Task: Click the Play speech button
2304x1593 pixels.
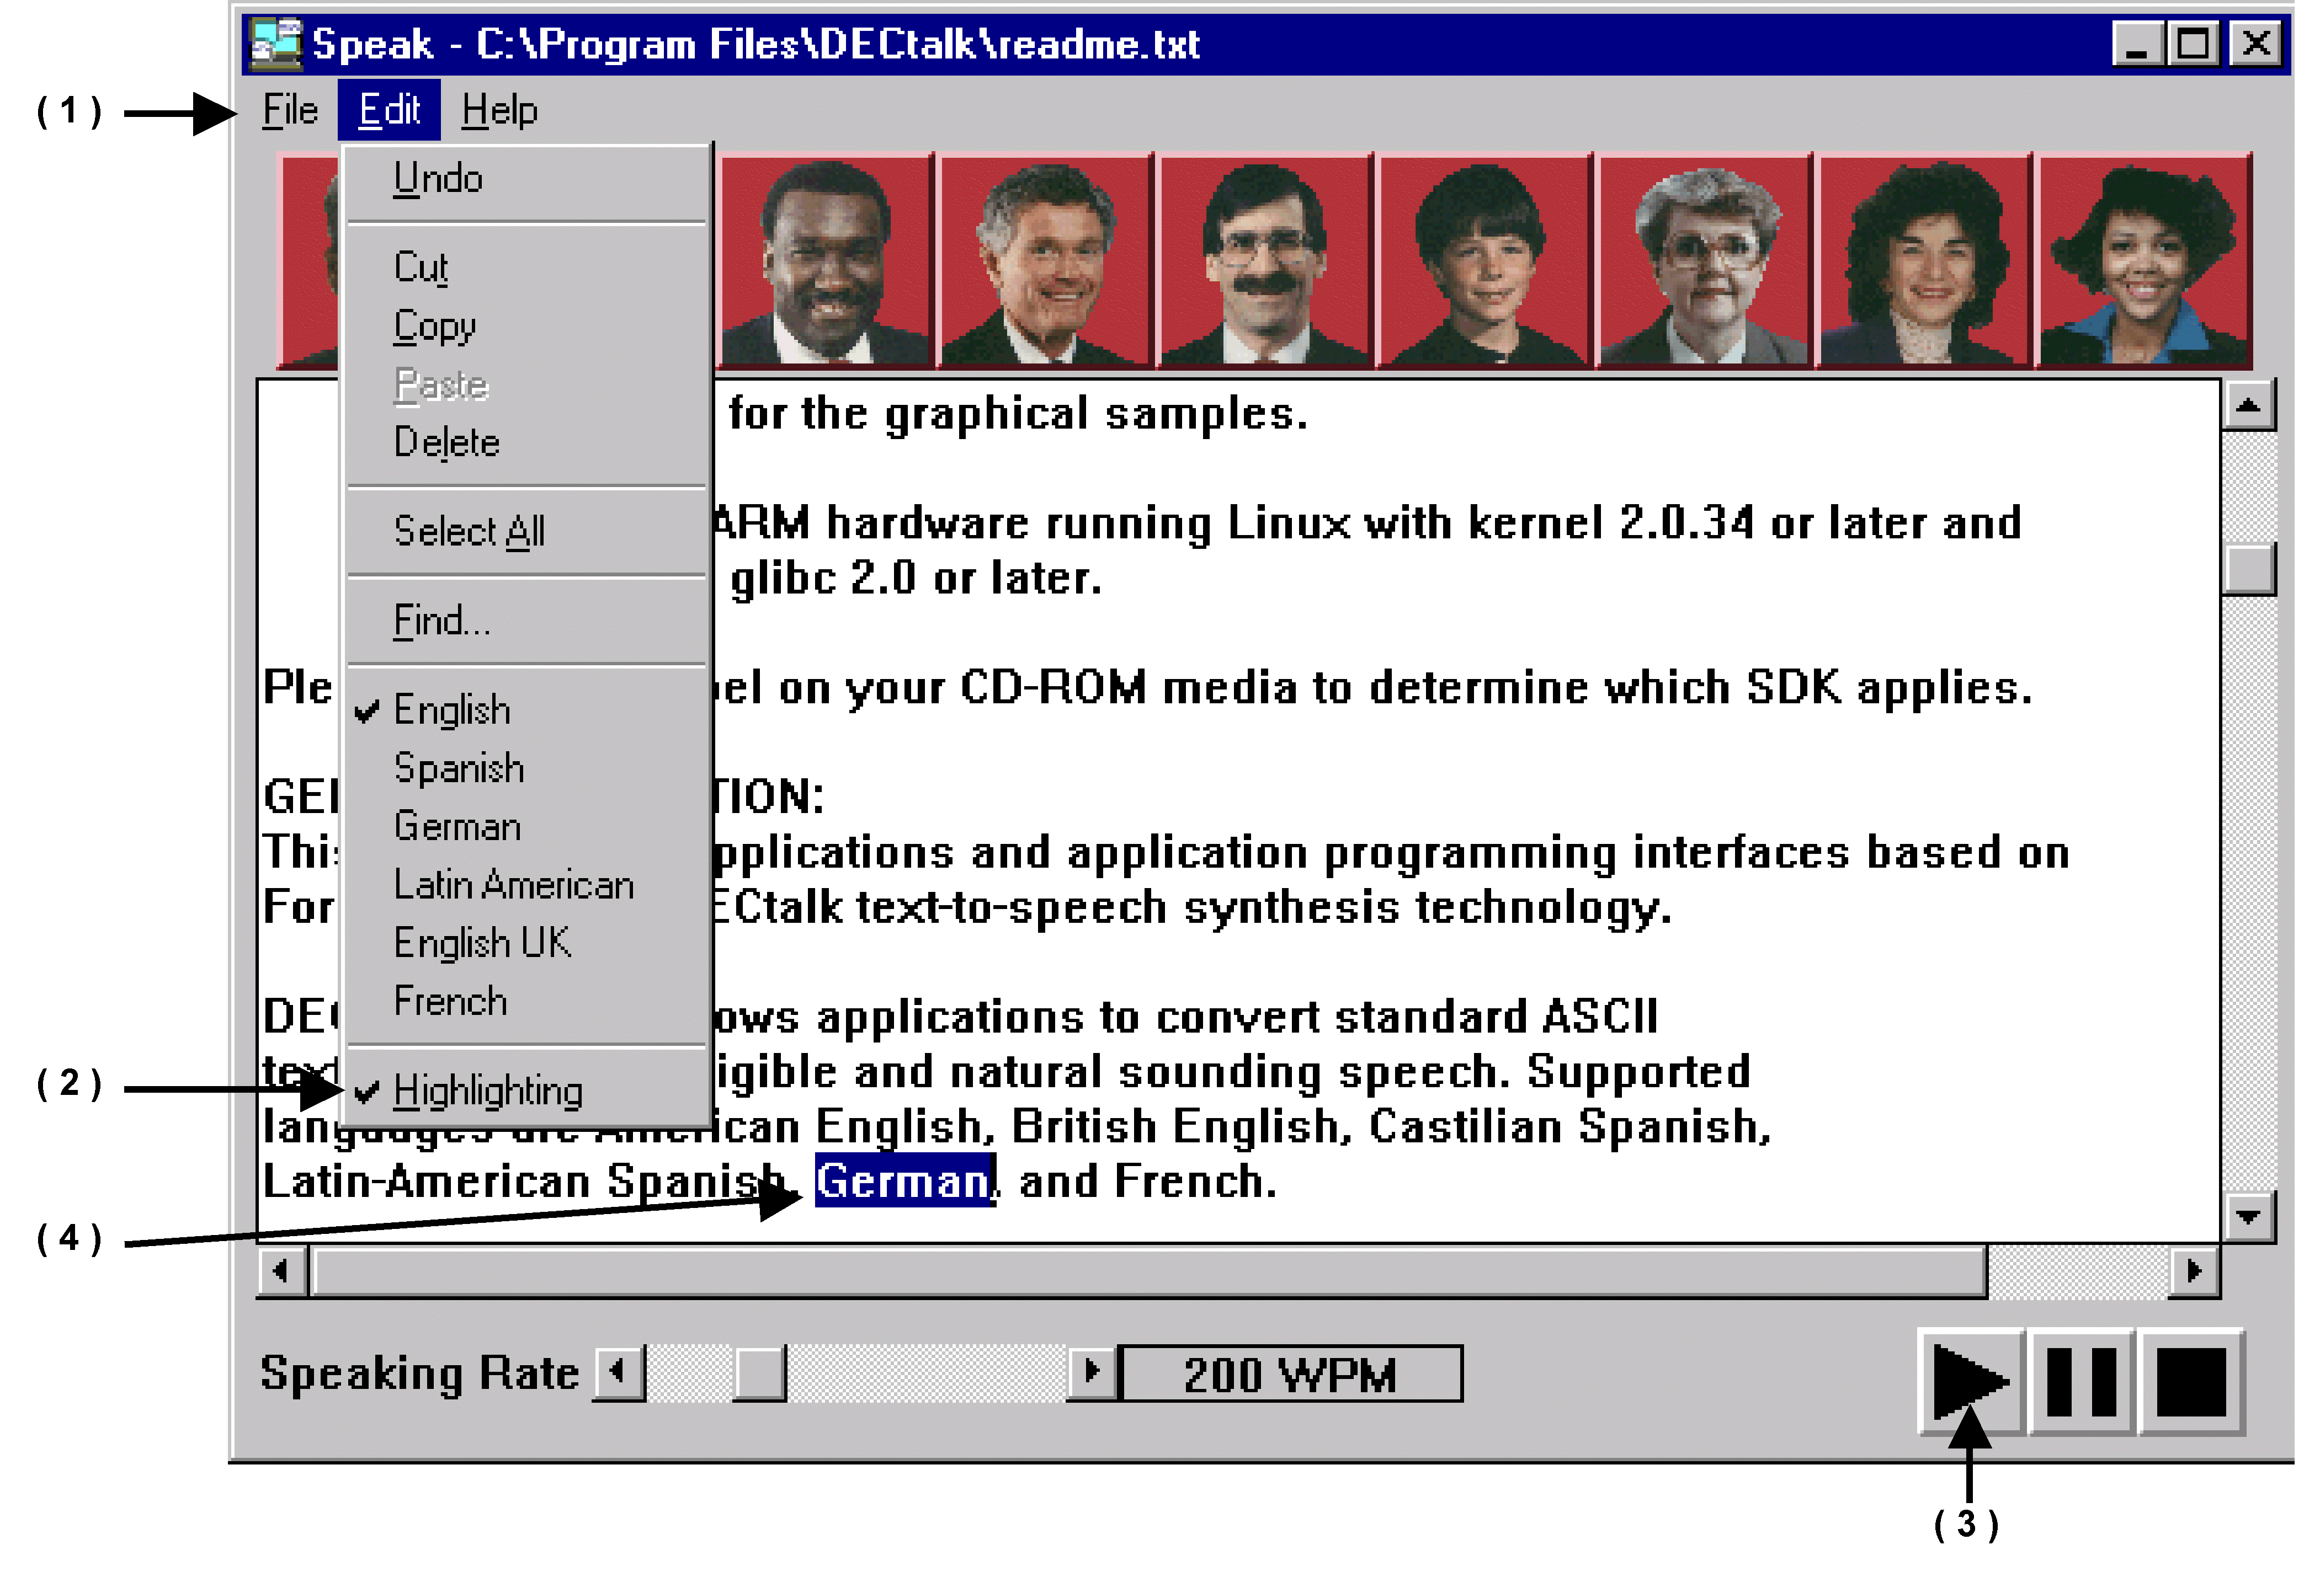Action: [x=1968, y=1381]
